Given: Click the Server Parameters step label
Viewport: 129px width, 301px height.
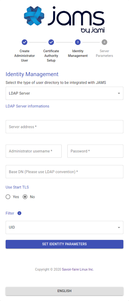Looking at the screenshot, I should point(104,53).
